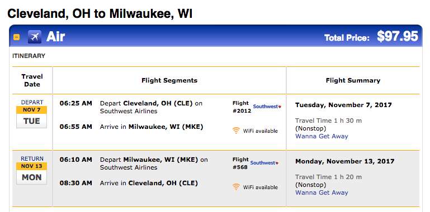Click the 06:25 AM departure time

click(x=76, y=103)
